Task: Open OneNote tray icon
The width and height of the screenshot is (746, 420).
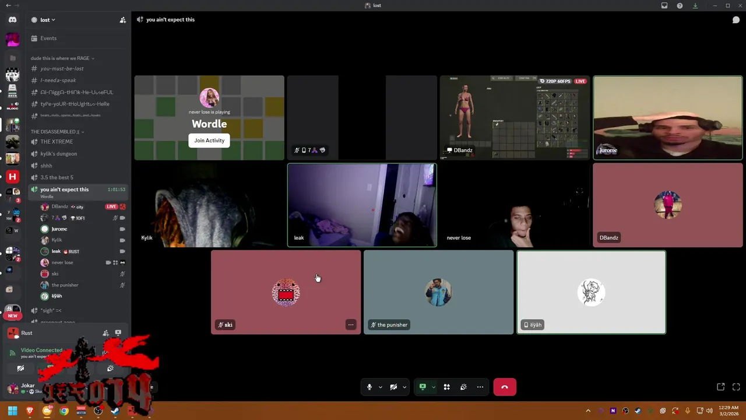Action: point(613,411)
